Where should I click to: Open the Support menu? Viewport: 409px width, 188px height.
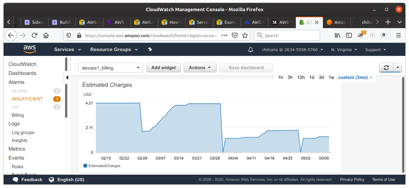[x=375, y=50]
